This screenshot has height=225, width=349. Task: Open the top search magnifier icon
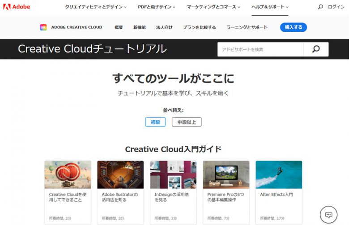click(x=320, y=7)
